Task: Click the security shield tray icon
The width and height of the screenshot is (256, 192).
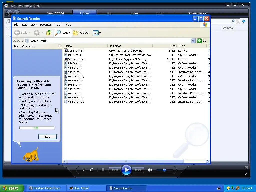Action: click(228, 188)
